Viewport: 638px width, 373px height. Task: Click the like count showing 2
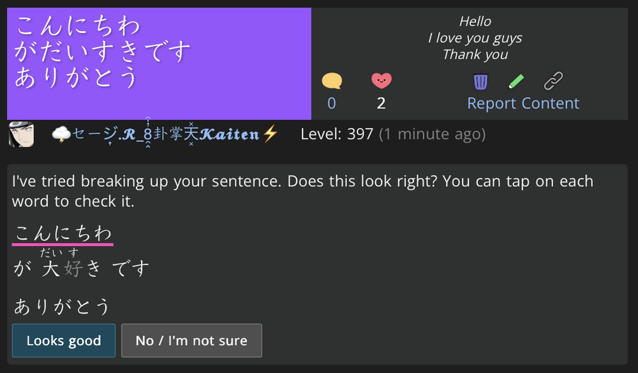pyautogui.click(x=381, y=102)
